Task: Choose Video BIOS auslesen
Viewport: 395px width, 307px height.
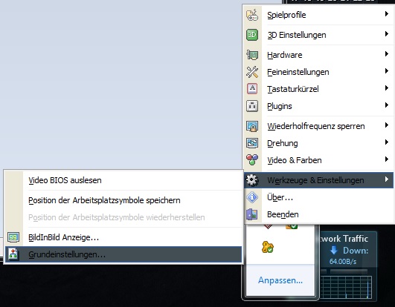Action: point(123,180)
